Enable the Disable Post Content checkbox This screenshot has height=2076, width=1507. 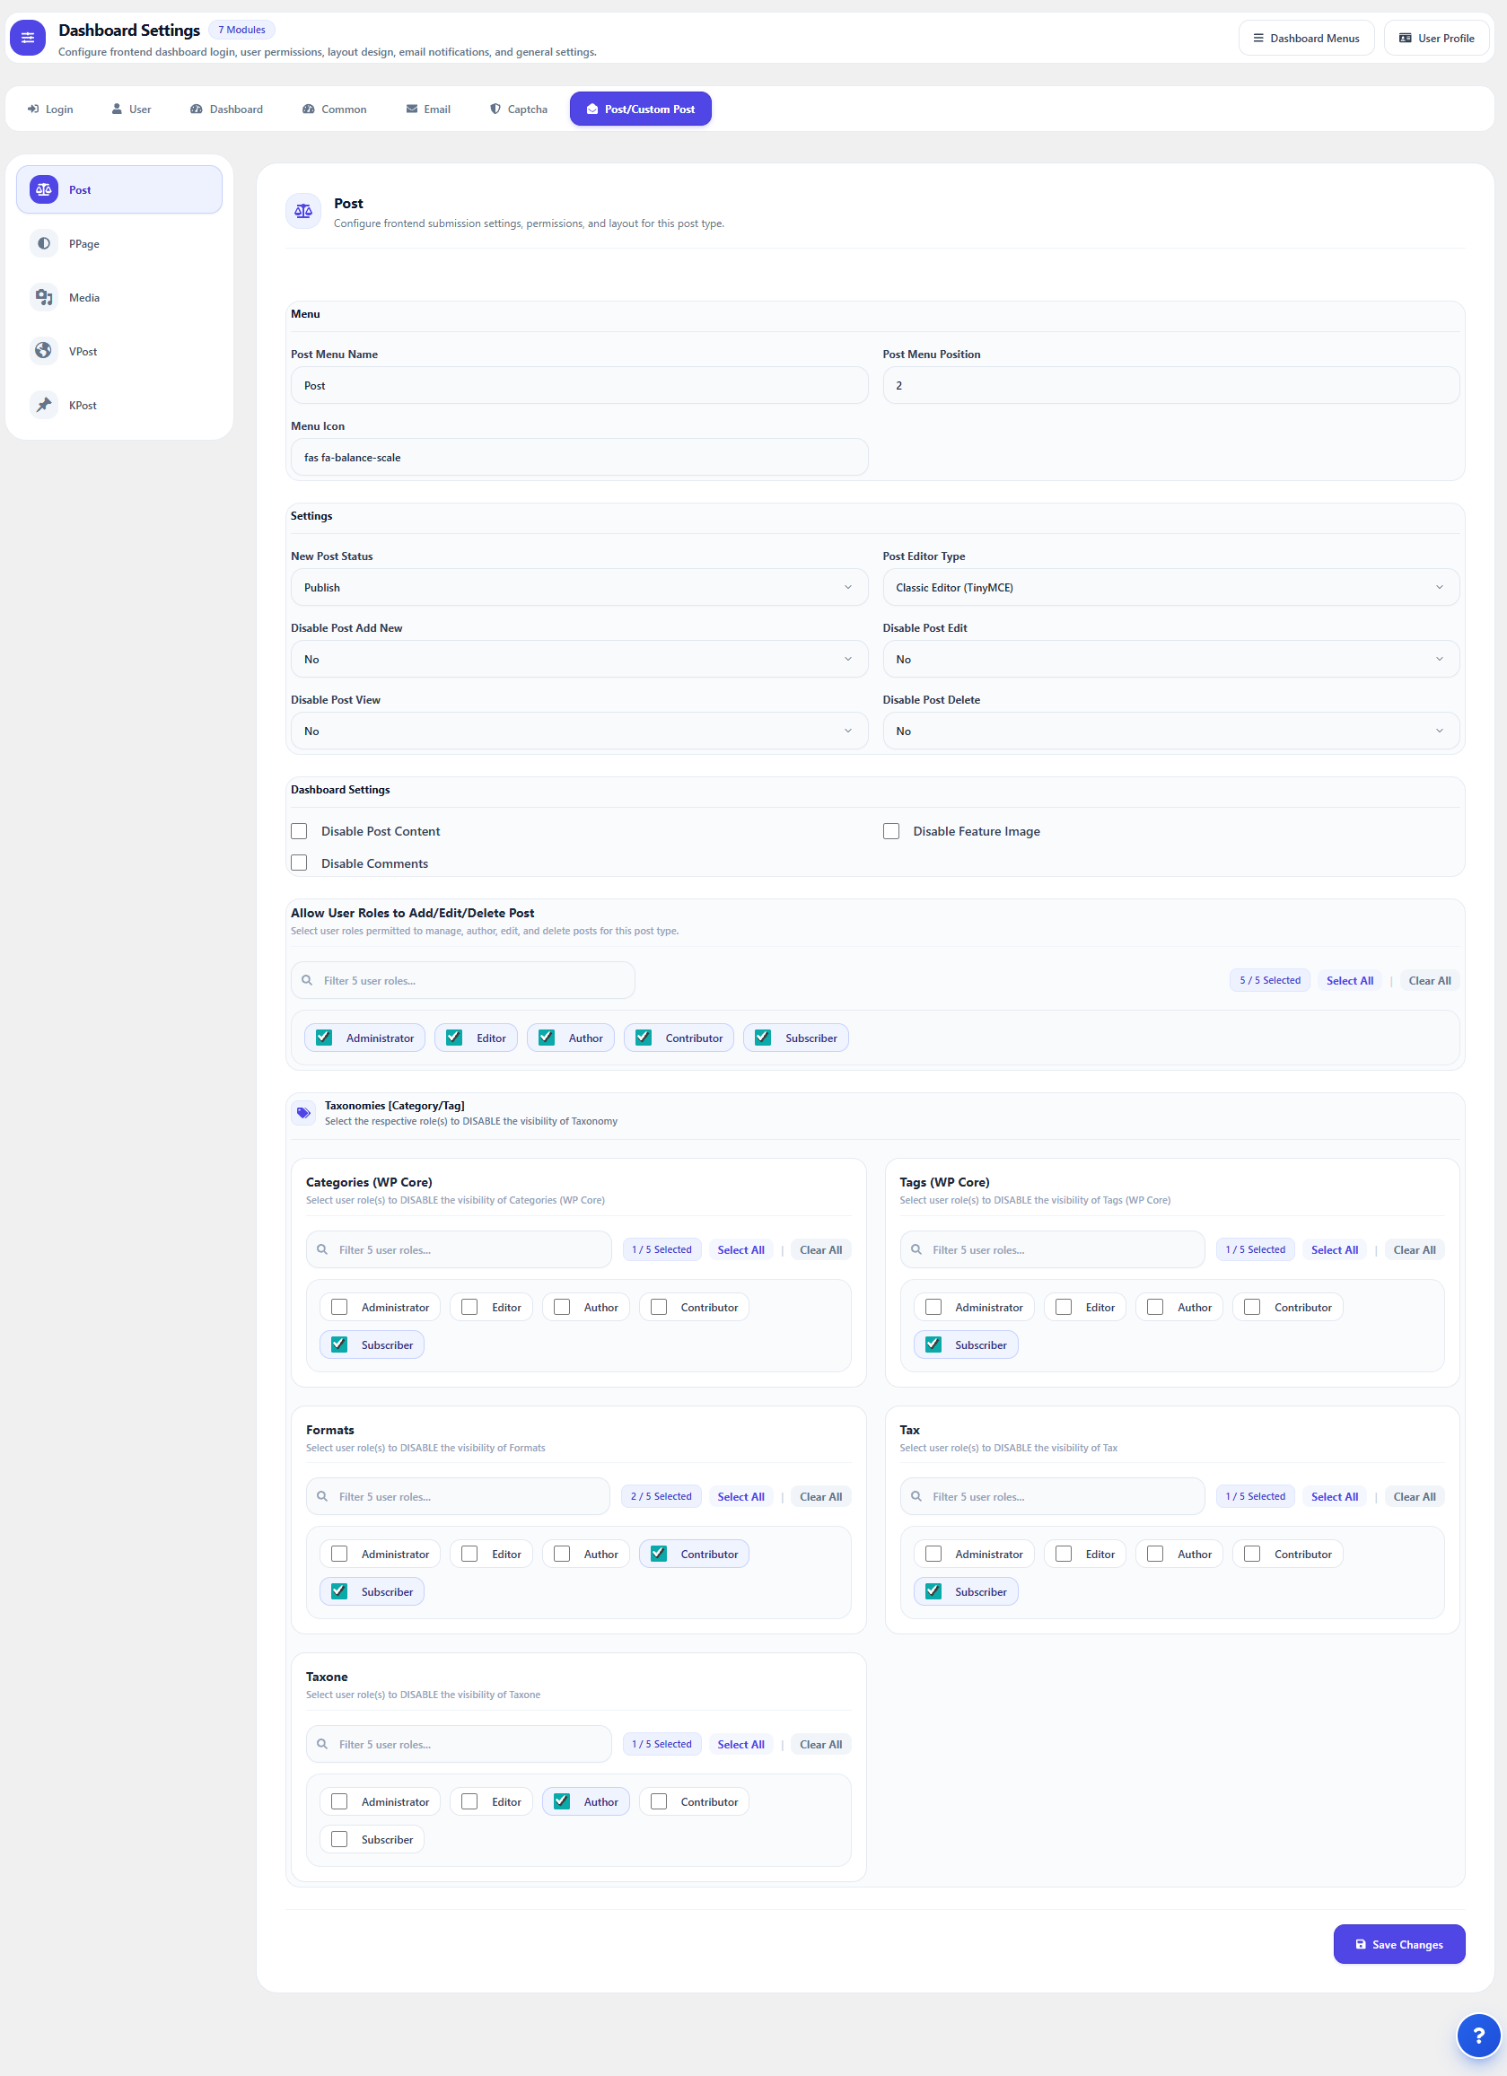click(x=299, y=831)
